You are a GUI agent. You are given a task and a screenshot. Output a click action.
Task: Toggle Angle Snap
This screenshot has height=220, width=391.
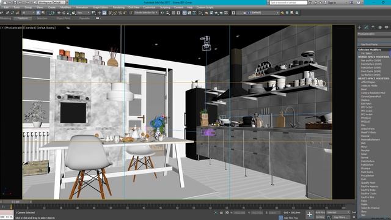click(x=115, y=12)
